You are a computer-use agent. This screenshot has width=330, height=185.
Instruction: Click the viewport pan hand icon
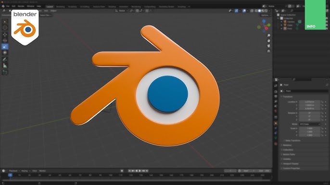[x=269, y=40]
